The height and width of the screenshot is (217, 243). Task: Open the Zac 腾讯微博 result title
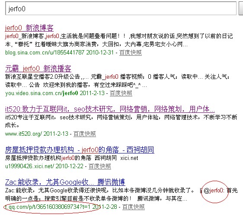click(x=65, y=182)
